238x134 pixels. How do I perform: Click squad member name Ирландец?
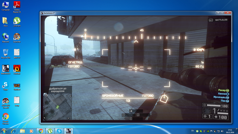coord(220,97)
